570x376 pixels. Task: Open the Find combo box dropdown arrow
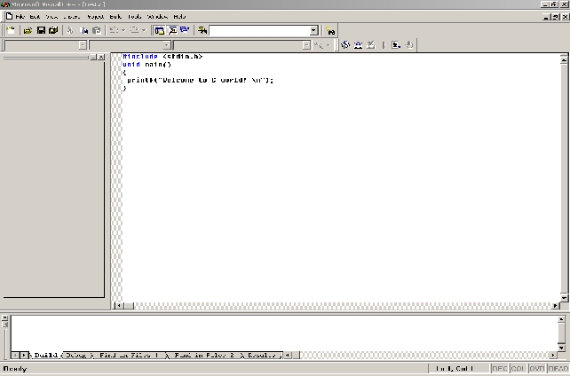(314, 31)
